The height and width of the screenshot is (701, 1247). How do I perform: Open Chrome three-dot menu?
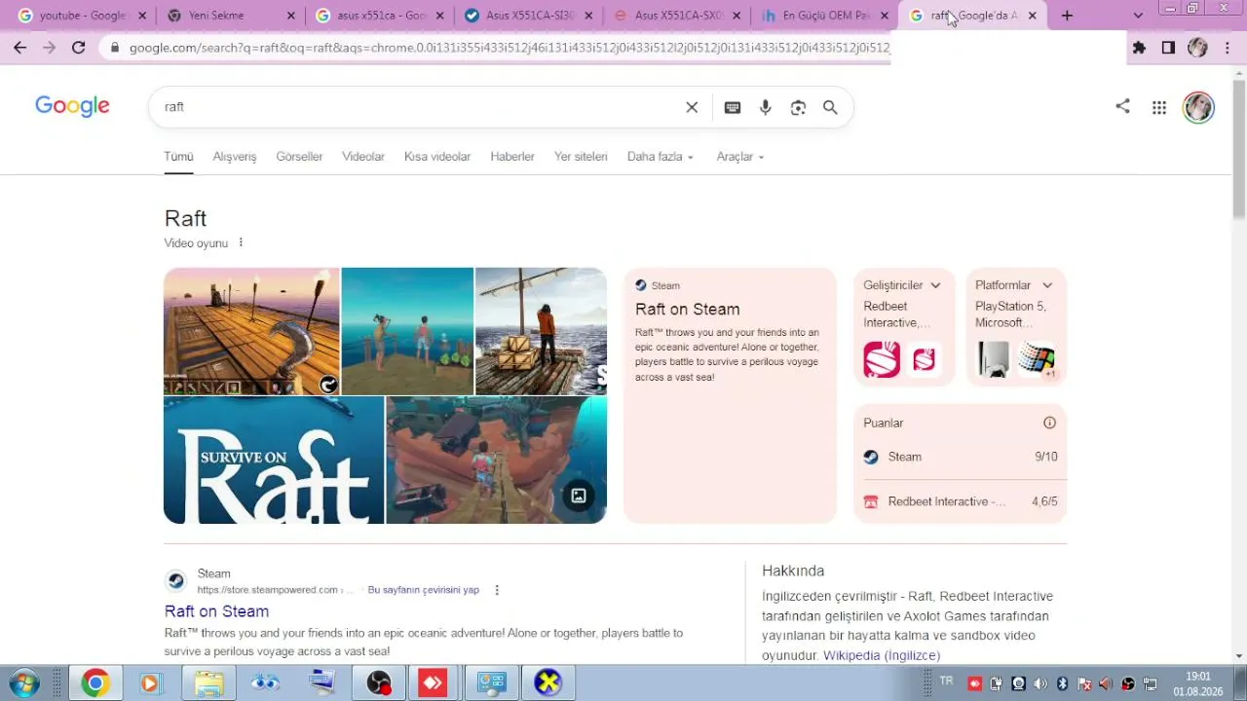(1228, 48)
